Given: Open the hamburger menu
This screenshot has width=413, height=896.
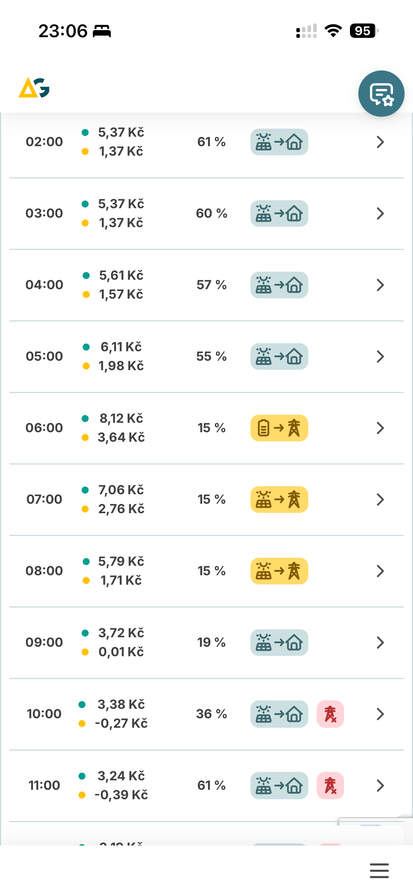Looking at the screenshot, I should 379,871.
